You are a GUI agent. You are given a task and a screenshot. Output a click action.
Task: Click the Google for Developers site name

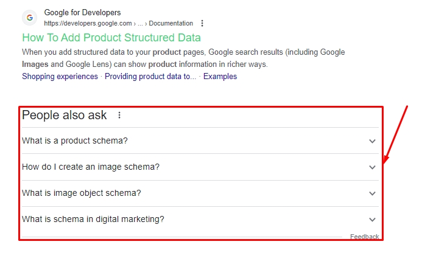82,13
